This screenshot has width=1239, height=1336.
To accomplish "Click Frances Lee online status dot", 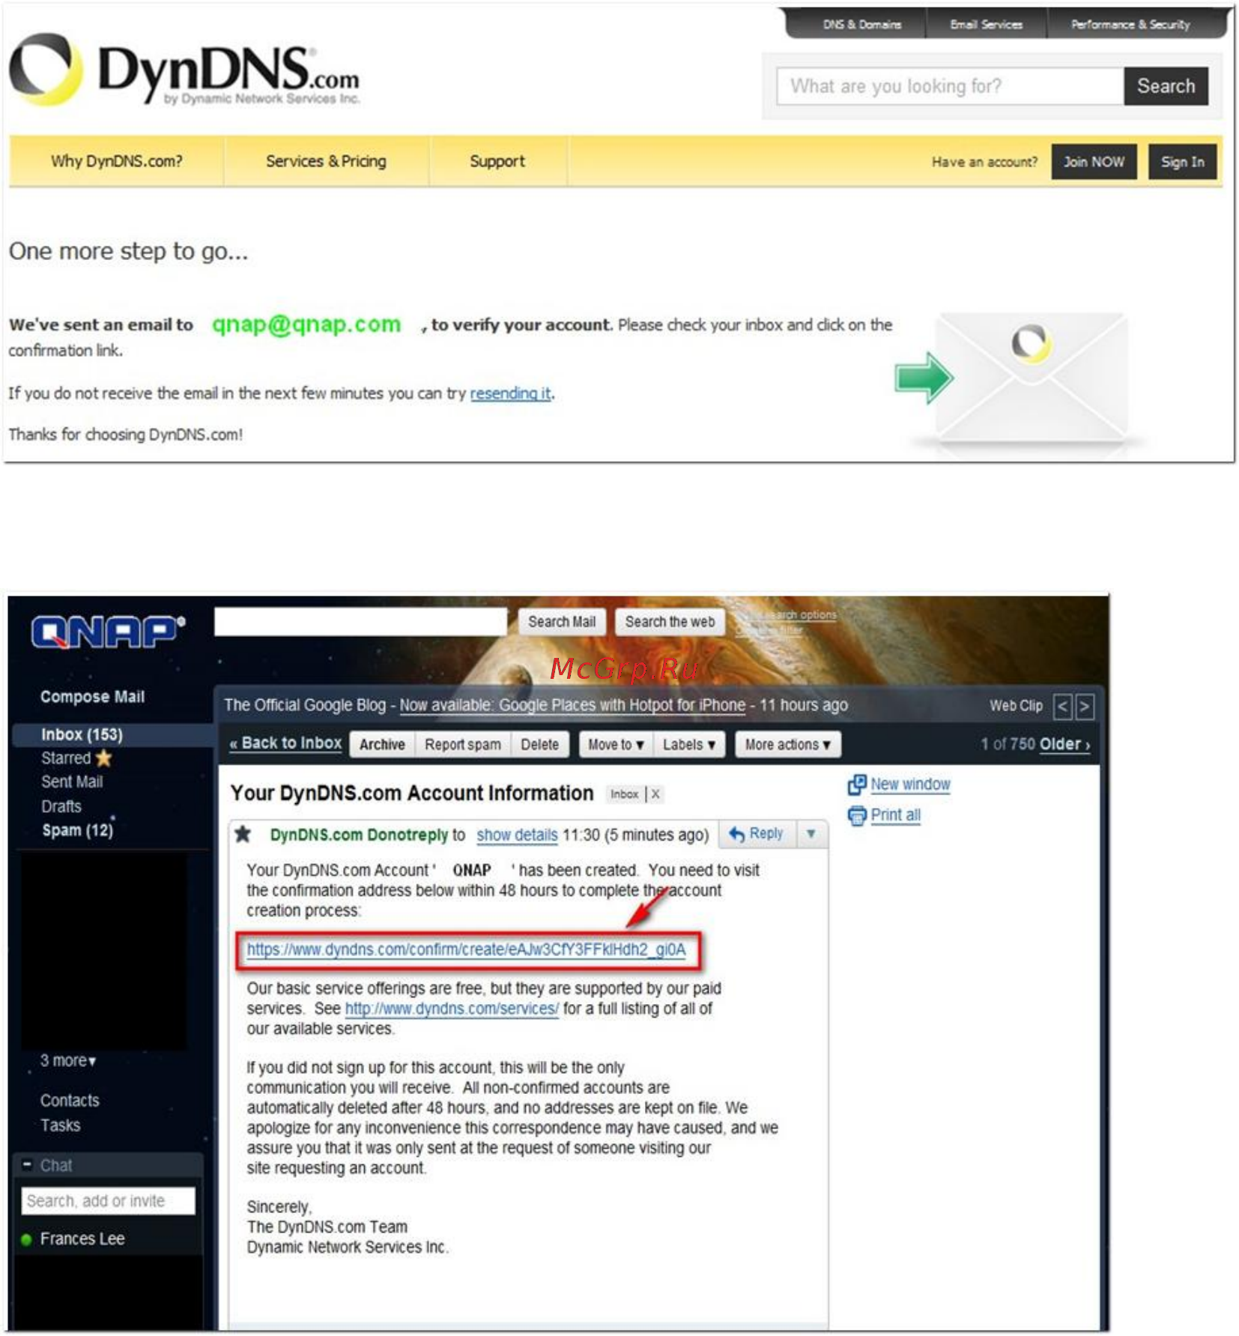I will click(26, 1239).
